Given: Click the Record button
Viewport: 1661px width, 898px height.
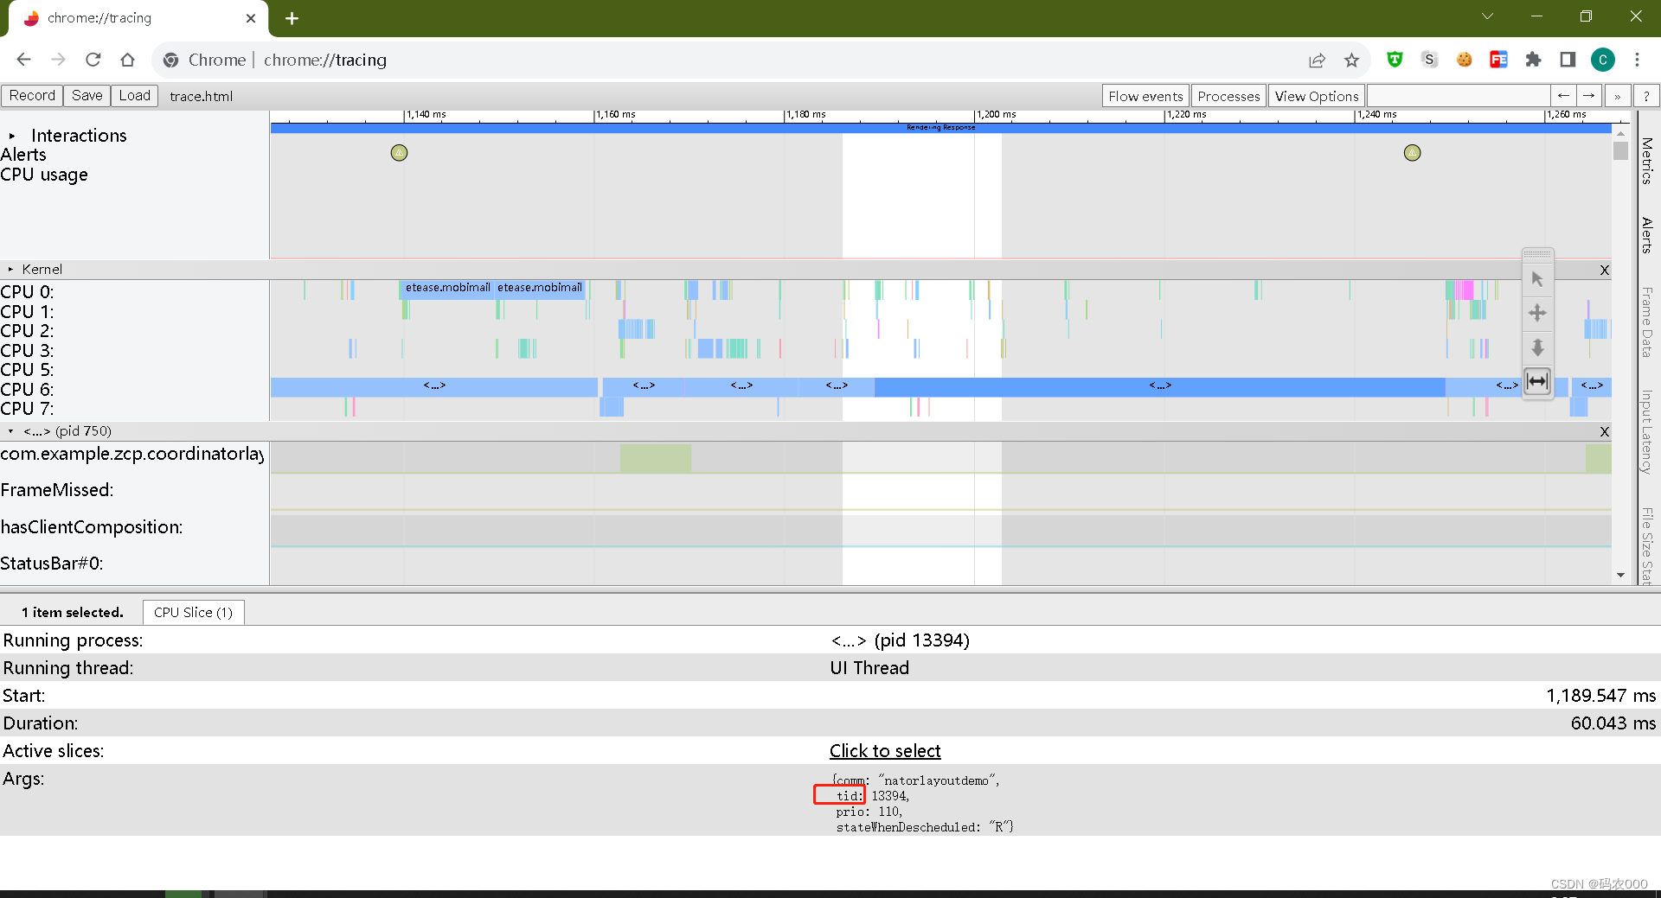Looking at the screenshot, I should (32, 96).
